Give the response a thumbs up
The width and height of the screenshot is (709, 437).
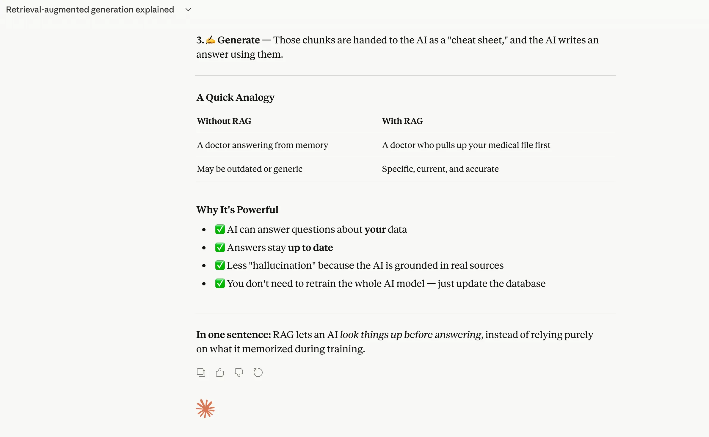(x=220, y=372)
